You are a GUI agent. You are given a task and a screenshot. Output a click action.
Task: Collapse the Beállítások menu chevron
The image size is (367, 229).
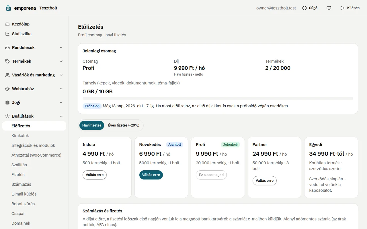[x=61, y=116]
